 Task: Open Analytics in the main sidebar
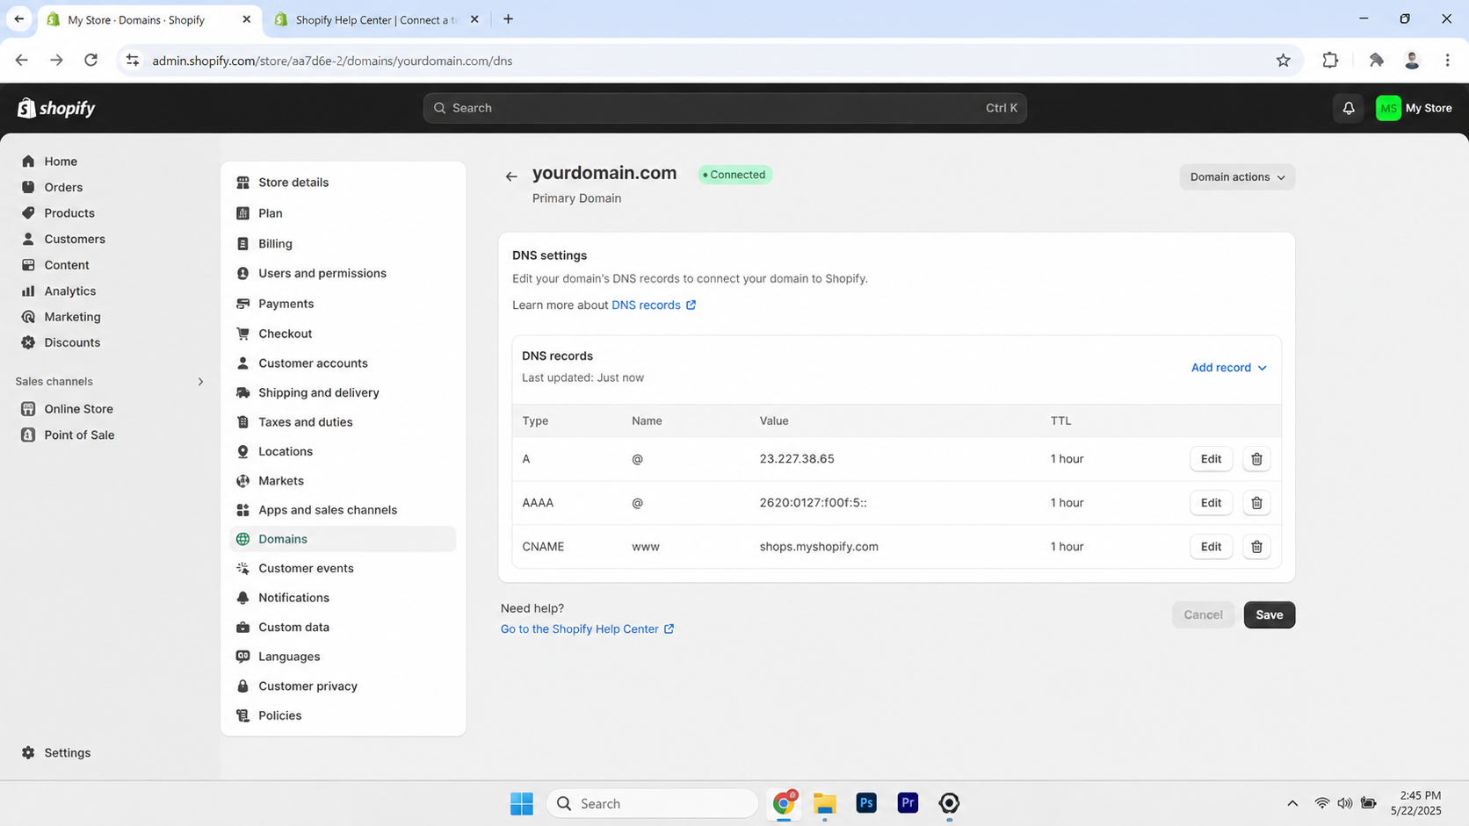click(70, 291)
